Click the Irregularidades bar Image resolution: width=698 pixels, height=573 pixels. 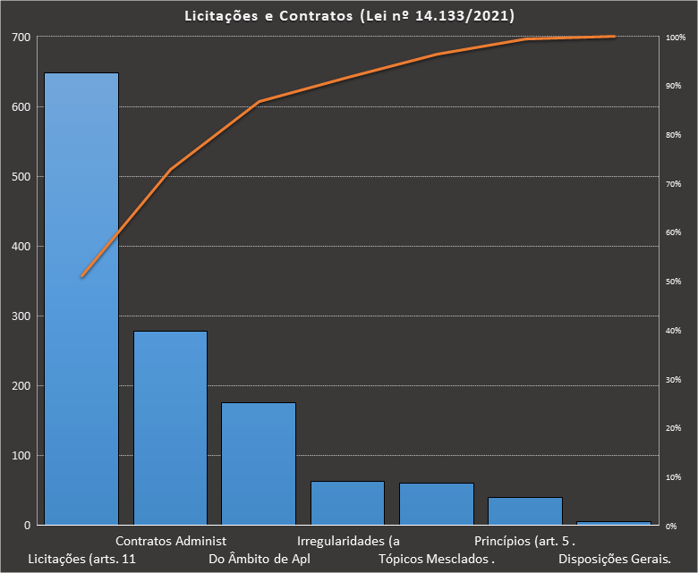347,502
